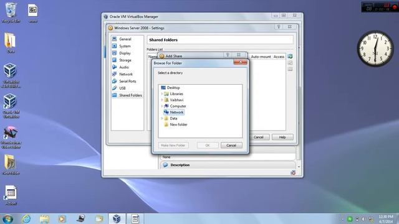The image size is (399, 224).
Task: Click the Add Share help question button
Action: point(228,55)
